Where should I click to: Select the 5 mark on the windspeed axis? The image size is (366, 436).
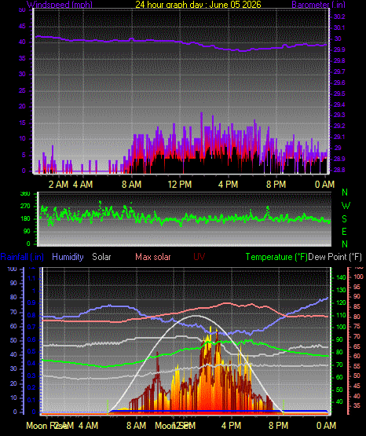(24, 155)
